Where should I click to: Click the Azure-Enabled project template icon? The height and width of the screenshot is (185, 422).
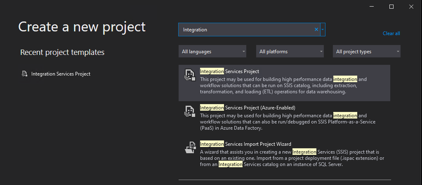click(189, 111)
